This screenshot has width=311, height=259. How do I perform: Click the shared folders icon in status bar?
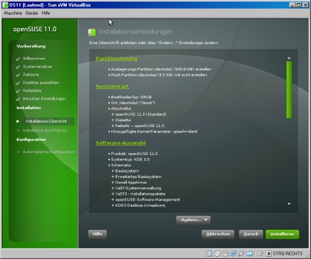[249, 253]
